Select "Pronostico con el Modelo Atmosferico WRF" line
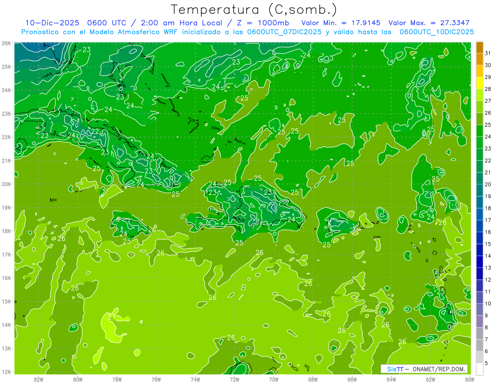Viewport: 499px width, 385px height. (101, 32)
